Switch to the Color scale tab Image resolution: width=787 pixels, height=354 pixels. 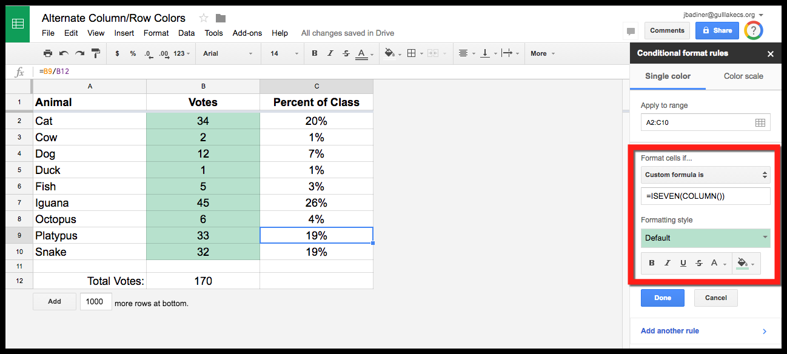tap(743, 76)
